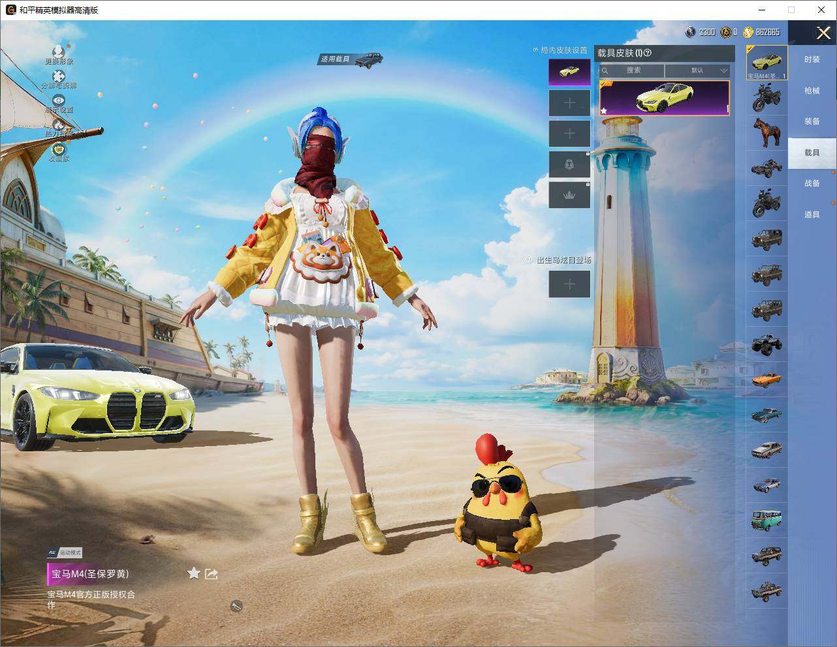Click the 适用载具 applicable vehicle label

click(x=351, y=59)
